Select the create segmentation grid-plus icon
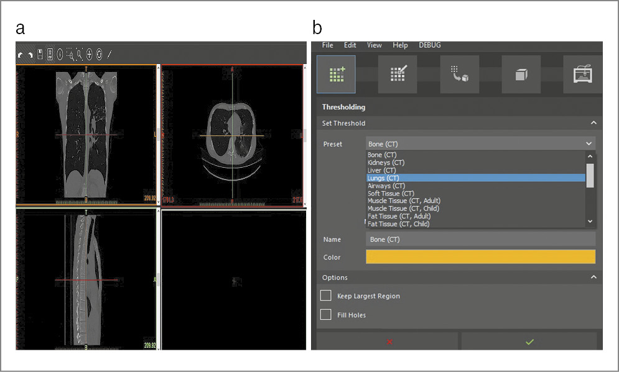The width and height of the screenshot is (619, 372). point(336,74)
